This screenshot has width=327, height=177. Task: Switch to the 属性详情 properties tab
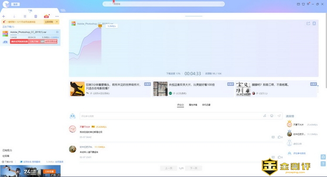click(193, 105)
